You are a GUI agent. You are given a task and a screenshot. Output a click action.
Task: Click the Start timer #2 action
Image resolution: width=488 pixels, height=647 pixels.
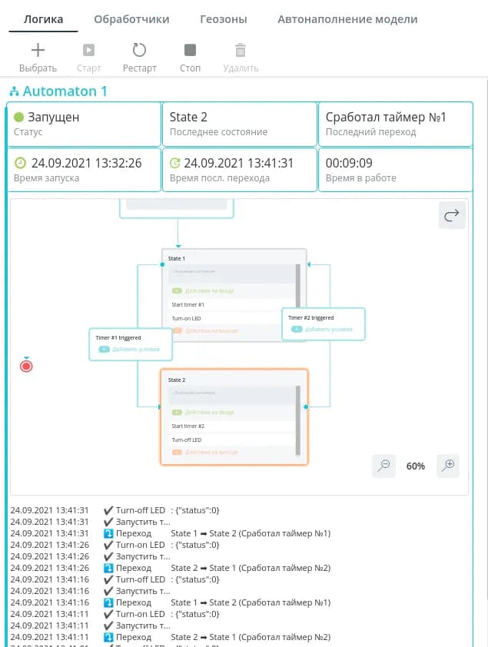pos(188,426)
